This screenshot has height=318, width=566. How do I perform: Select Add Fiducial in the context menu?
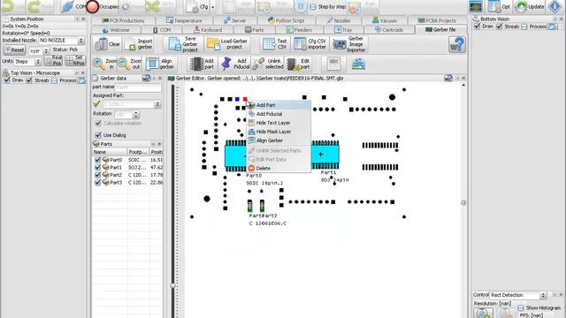[279, 114]
